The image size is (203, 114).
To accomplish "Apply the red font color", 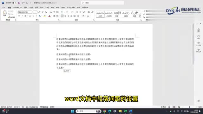I will (49, 16).
